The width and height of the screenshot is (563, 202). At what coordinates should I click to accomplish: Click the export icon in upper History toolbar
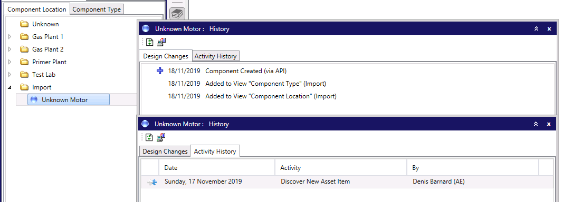[161, 42]
